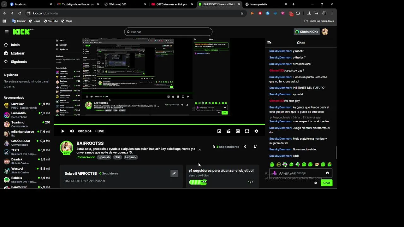Open milenkanolasco recommended channel
Viewport: 404px width, 227px height.
27,133
